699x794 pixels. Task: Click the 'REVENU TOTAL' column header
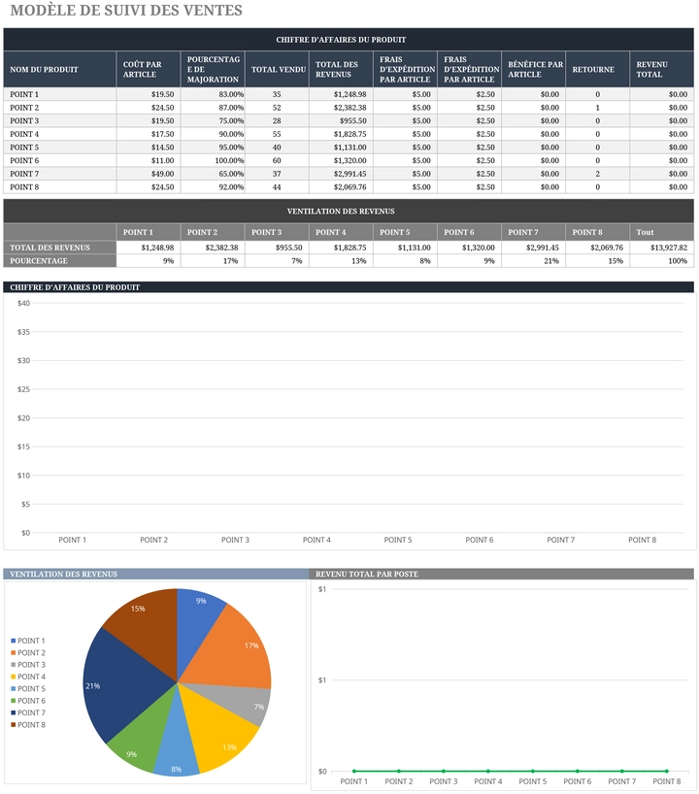(662, 69)
